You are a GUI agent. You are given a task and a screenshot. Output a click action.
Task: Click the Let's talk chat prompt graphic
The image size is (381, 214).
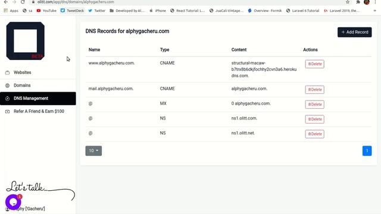[x=40, y=190]
